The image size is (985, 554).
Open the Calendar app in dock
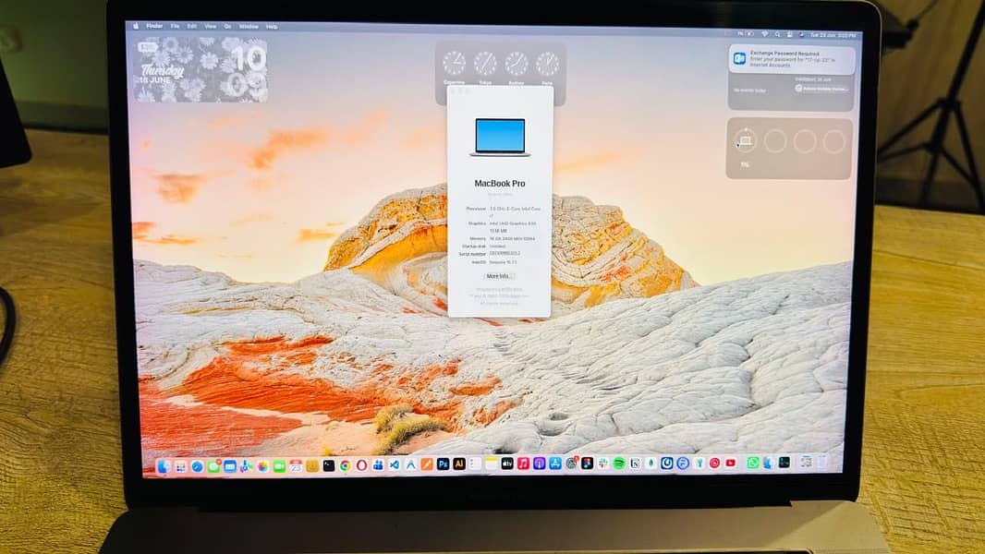pyautogui.click(x=296, y=465)
